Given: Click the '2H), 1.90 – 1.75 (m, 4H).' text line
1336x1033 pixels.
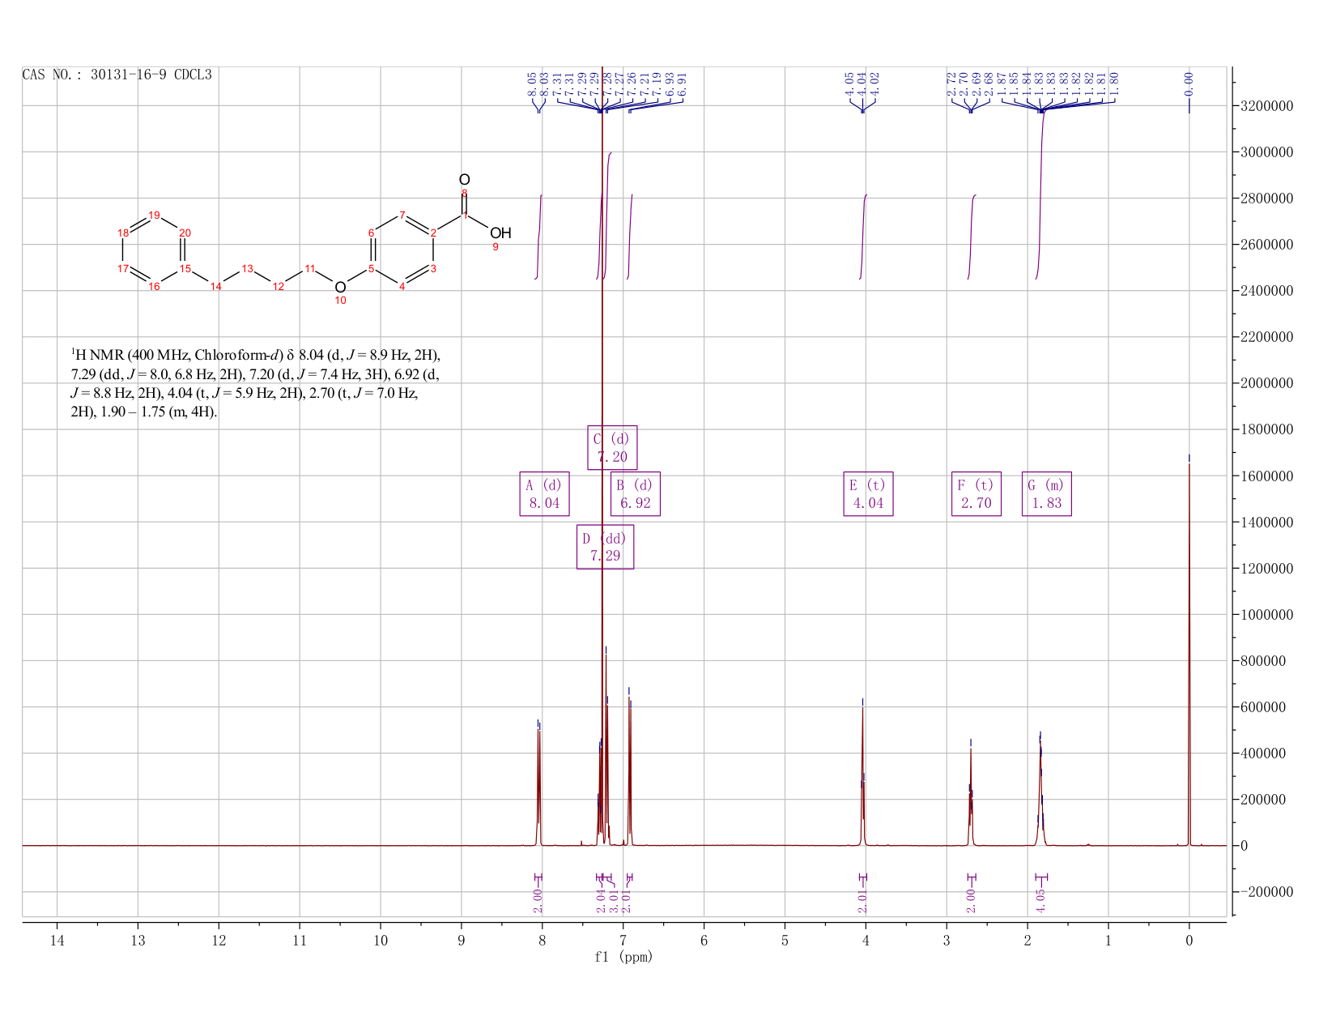Looking at the screenshot, I should (145, 412).
